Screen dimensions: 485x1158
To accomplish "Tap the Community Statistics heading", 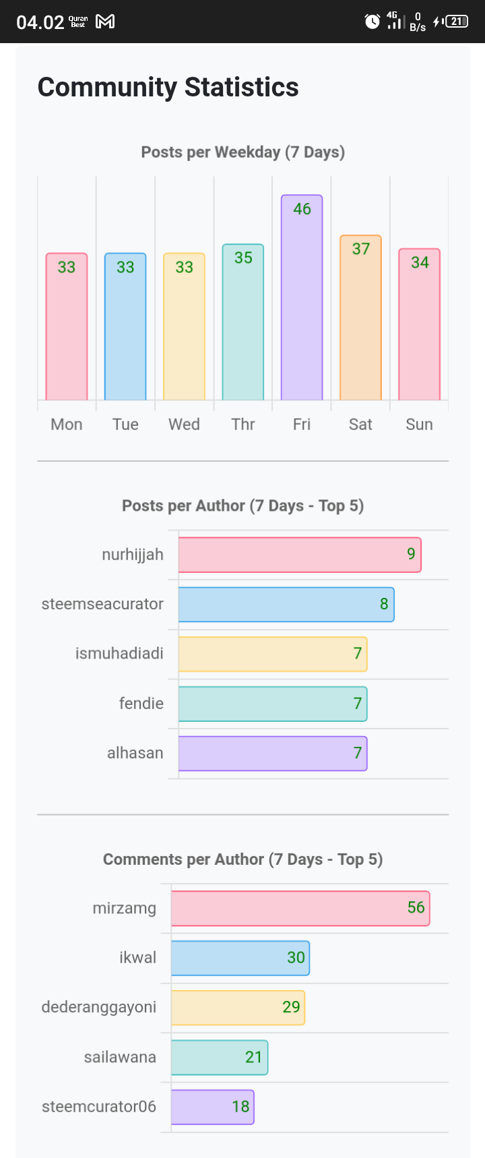I will click(168, 88).
